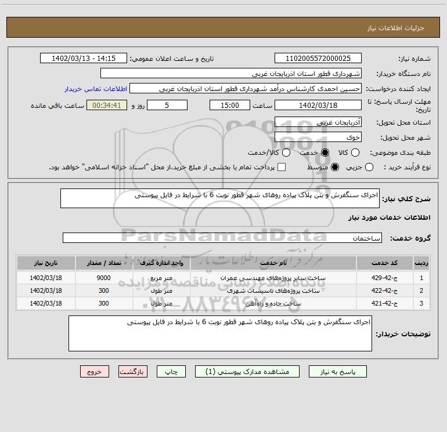Click ساخت پروژه‌های تاسیسات شهری cell
The width and height of the screenshot is (447, 432).
[x=273, y=291]
